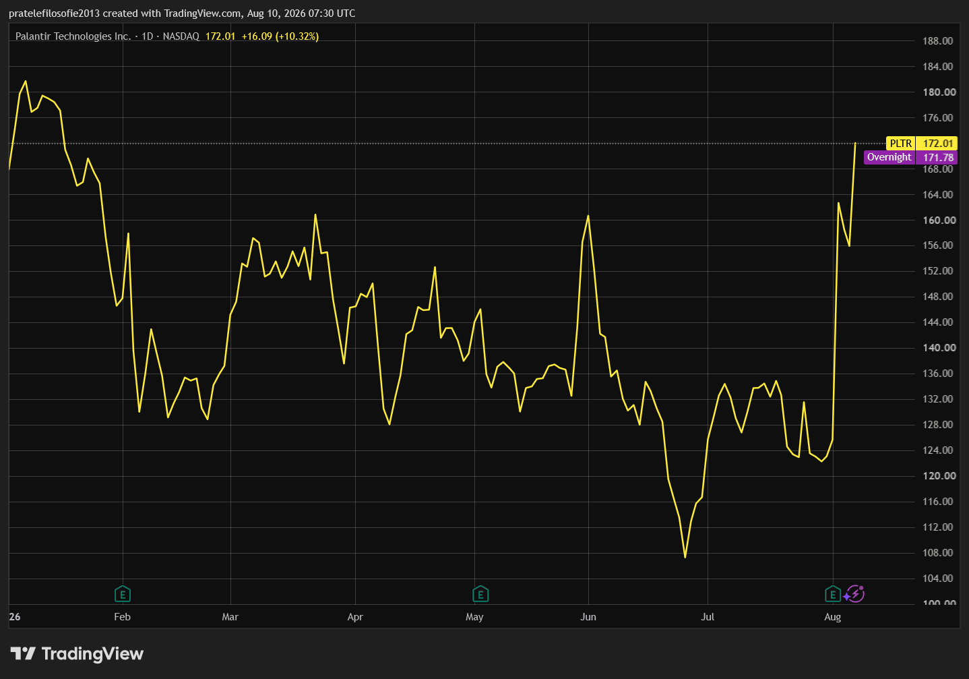Click the (+10.32%) percent change value
Viewport: 969px width, 679px height.
297,36
